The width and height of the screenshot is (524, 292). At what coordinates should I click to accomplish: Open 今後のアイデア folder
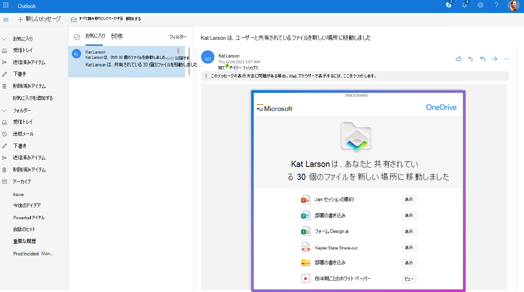tap(27, 206)
